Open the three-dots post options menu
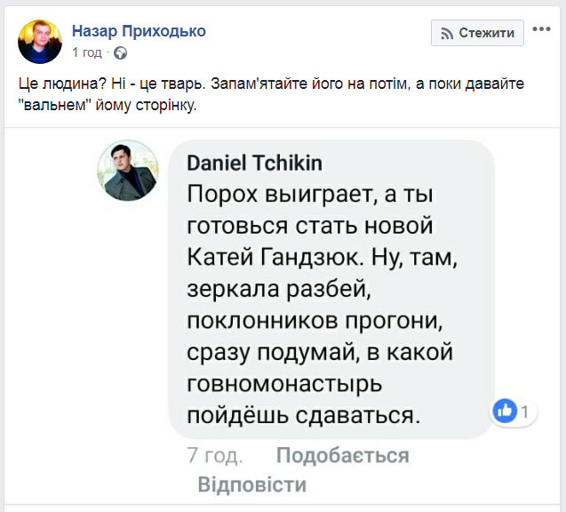Image resolution: width=566 pixels, height=512 pixels. (x=541, y=31)
